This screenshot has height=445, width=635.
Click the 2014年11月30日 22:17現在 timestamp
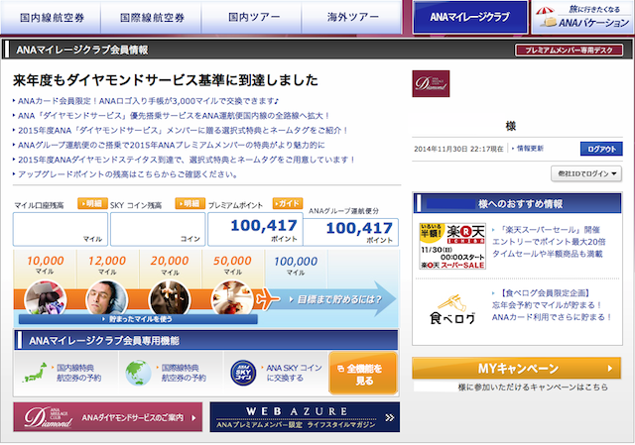click(x=458, y=149)
